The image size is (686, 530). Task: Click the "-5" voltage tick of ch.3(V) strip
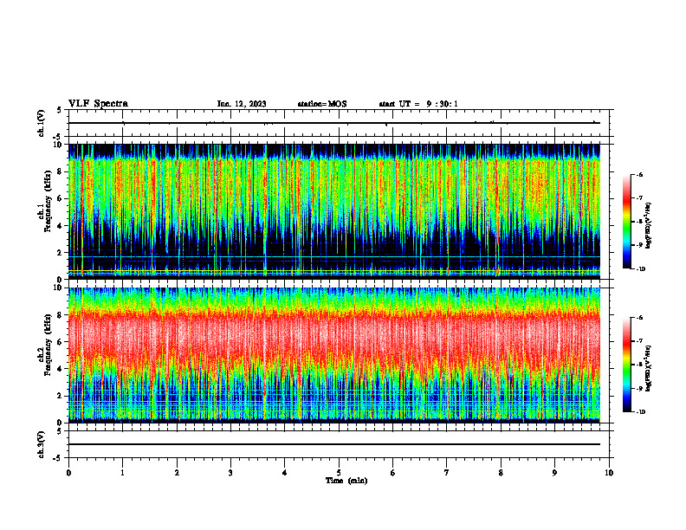(58, 458)
